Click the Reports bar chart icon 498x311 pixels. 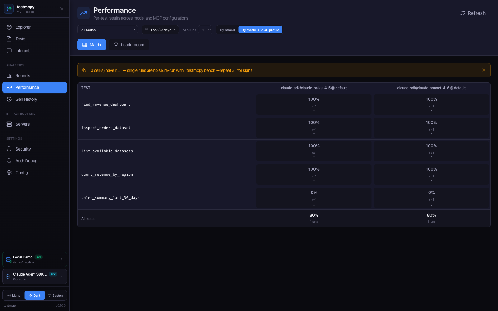pos(9,76)
